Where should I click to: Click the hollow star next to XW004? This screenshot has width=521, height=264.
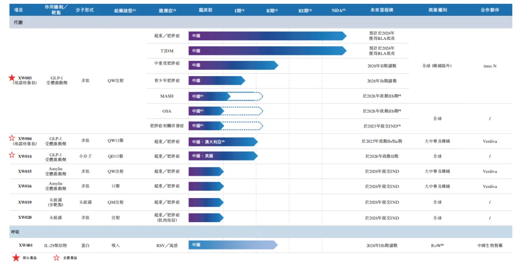(x=12, y=138)
